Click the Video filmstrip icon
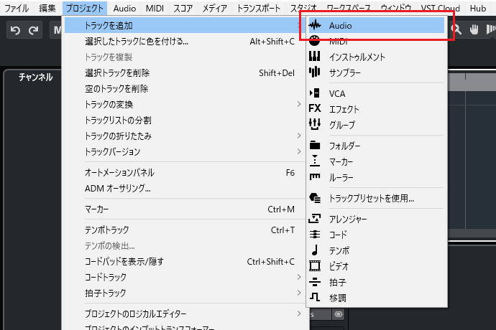The image size is (496, 330). [x=315, y=265]
